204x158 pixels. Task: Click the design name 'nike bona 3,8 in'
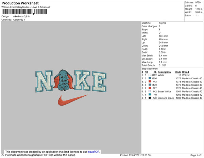pos(22,17)
